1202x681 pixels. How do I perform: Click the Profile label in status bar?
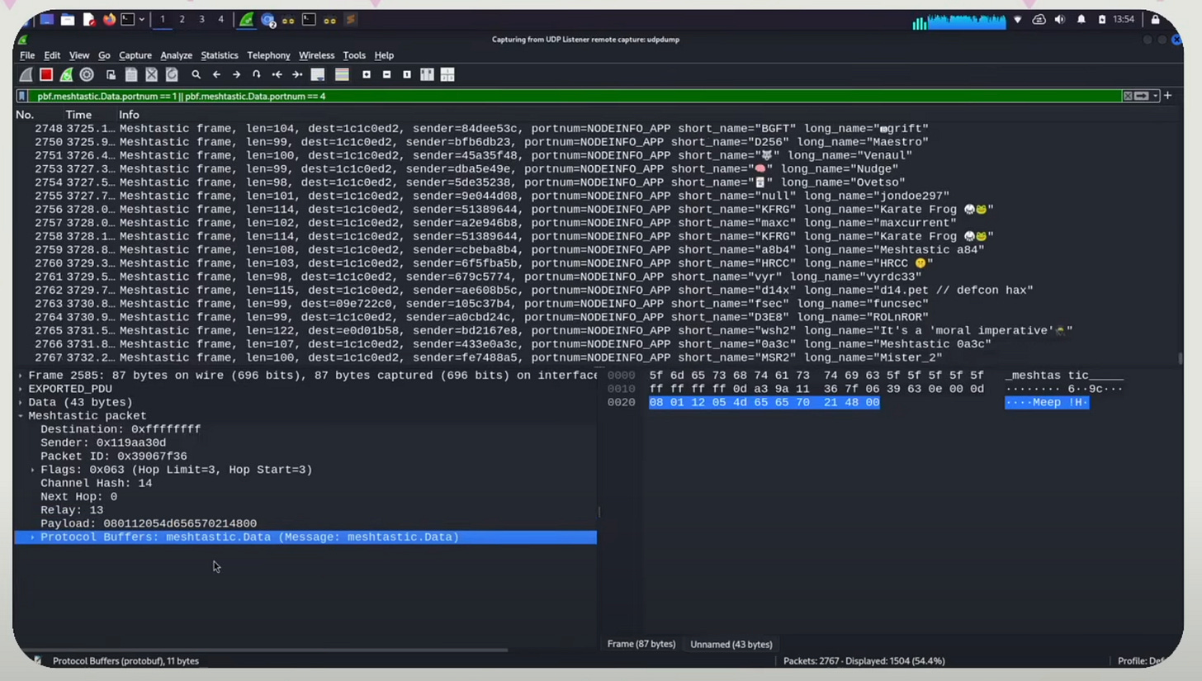(x=1143, y=661)
